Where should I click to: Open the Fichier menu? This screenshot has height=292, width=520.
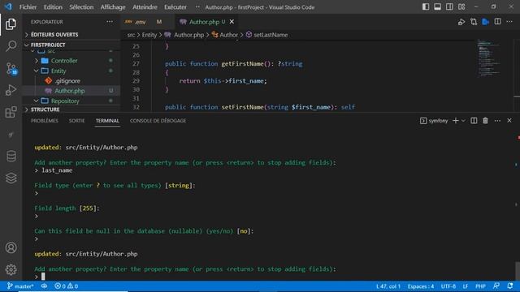click(28, 7)
